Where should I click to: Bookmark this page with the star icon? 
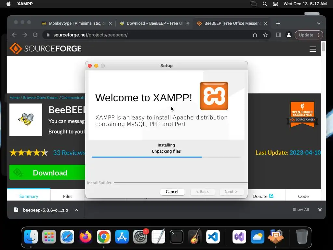tap(265, 35)
